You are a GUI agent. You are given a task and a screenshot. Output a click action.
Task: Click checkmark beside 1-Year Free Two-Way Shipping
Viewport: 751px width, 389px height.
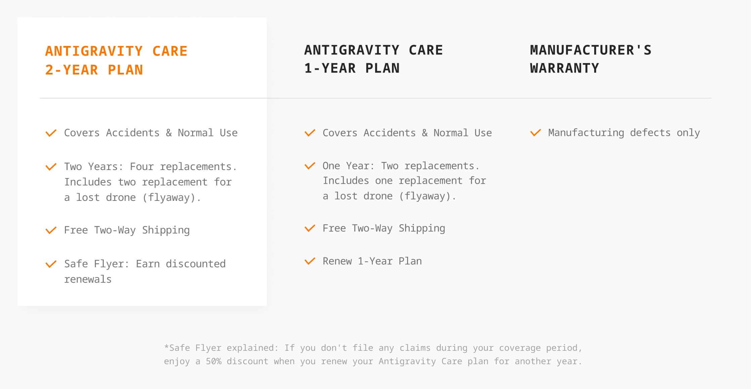(310, 228)
